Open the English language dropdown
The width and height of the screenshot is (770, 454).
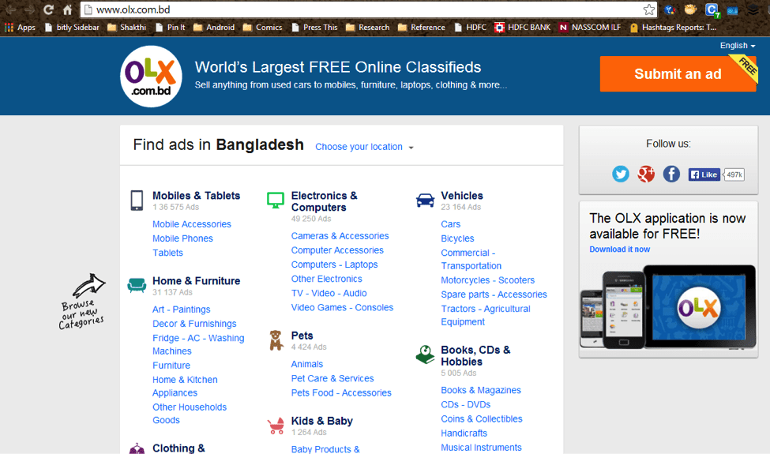(x=737, y=46)
